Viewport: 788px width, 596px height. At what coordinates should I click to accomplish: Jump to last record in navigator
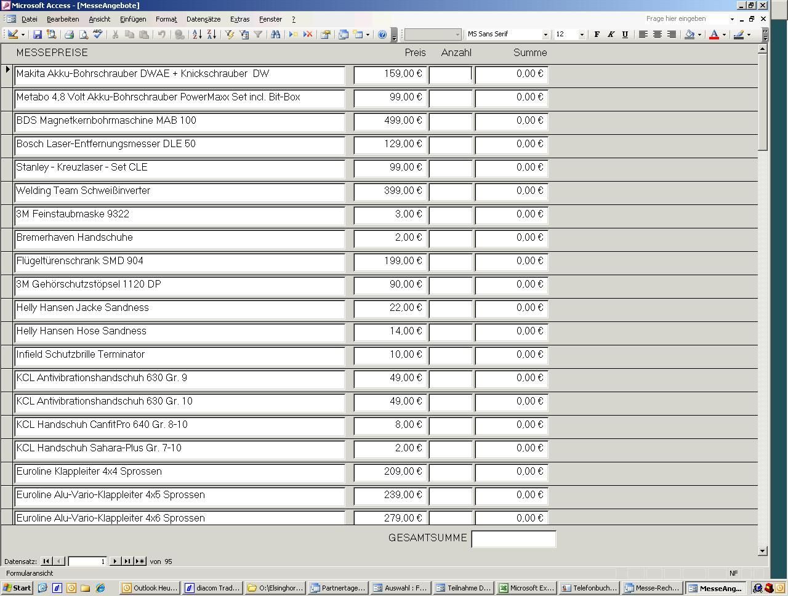tap(127, 561)
